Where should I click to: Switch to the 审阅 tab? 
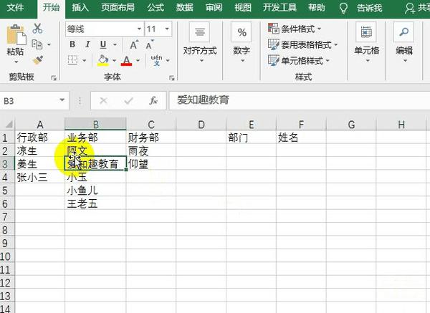214,8
